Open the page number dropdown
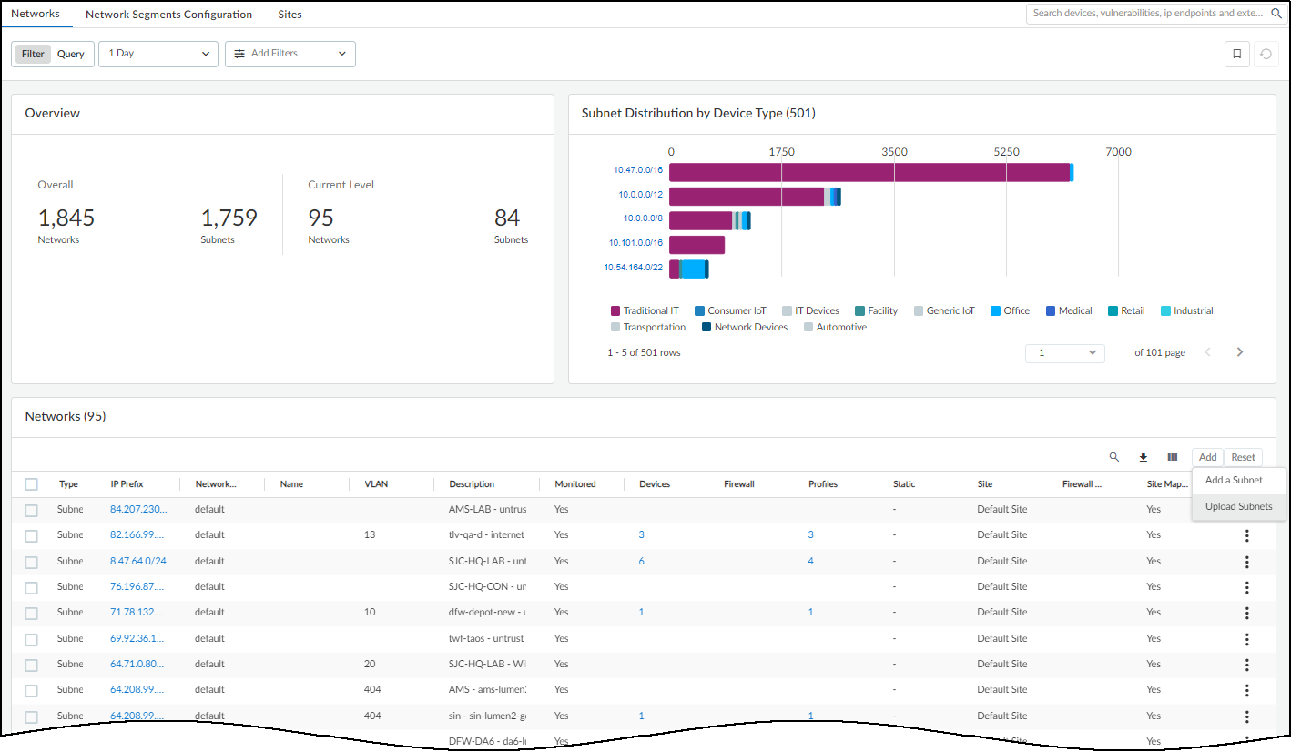1291x752 pixels. (x=1064, y=352)
